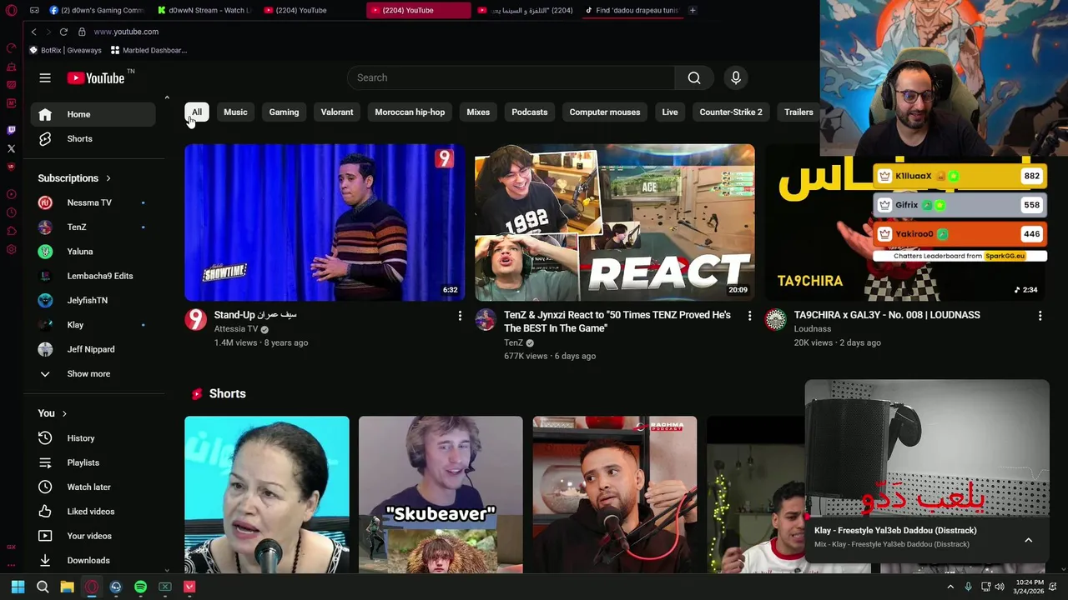Open Attessia TV channel avatar
The height and width of the screenshot is (600, 1068).
195,319
